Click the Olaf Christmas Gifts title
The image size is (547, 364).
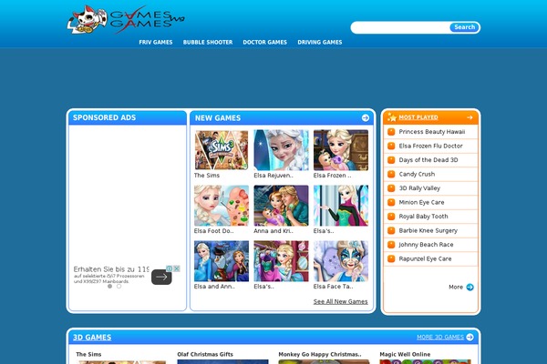(205, 354)
